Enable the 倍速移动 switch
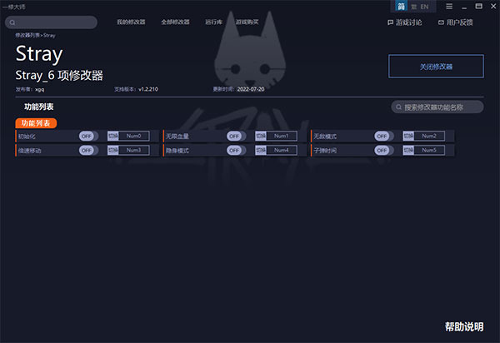 88,151
